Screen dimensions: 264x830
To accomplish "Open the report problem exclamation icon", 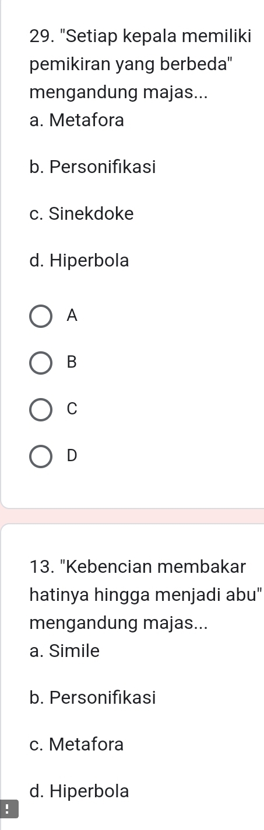I will pos(6,810).
